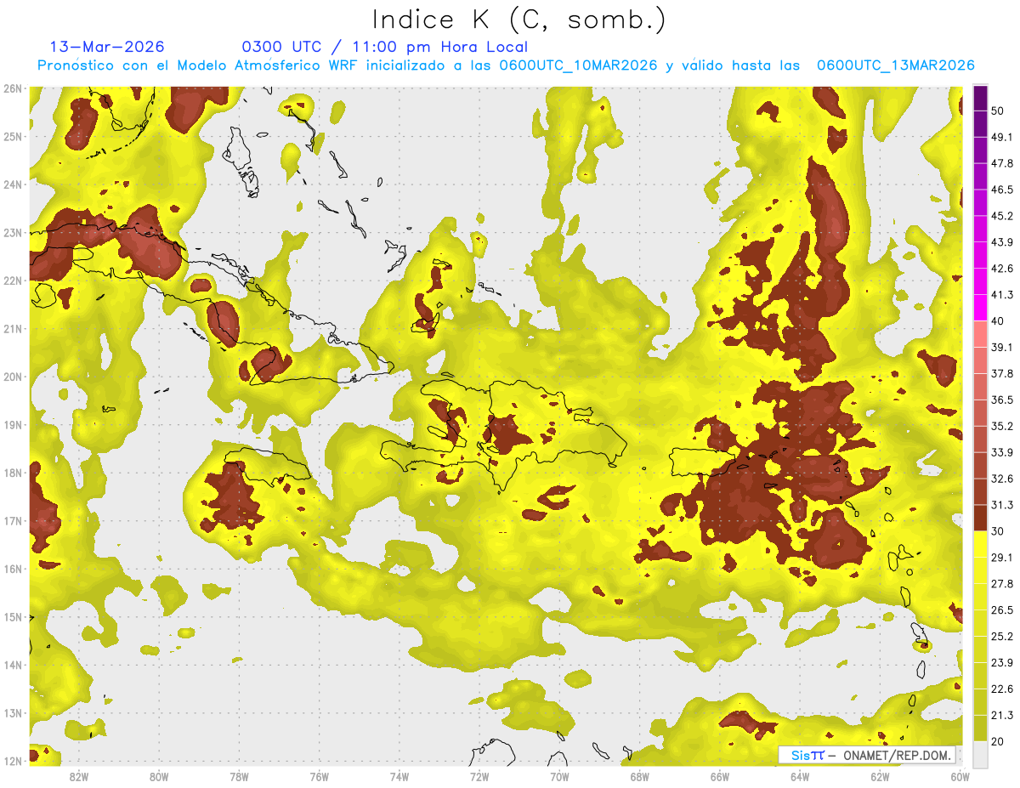Screen dimensions: 1020x788
Task: Click the colorbar value 42.6
Action: point(1001,269)
